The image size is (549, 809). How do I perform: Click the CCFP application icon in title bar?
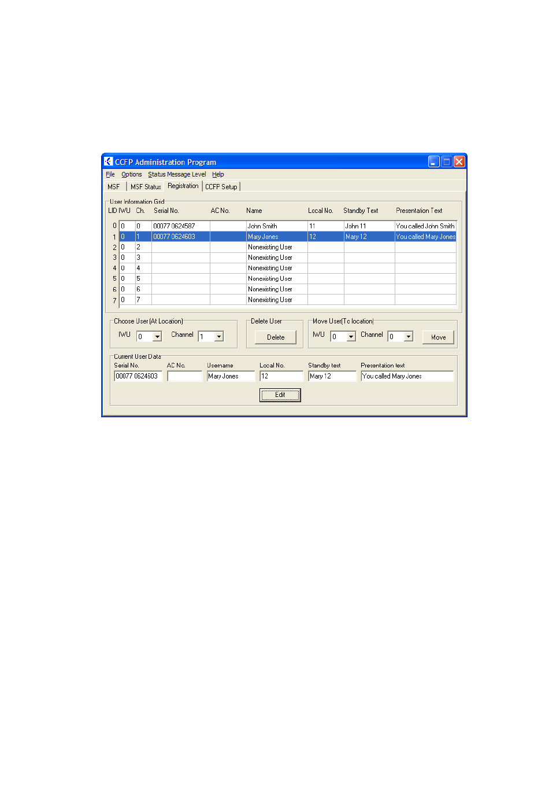click(108, 162)
